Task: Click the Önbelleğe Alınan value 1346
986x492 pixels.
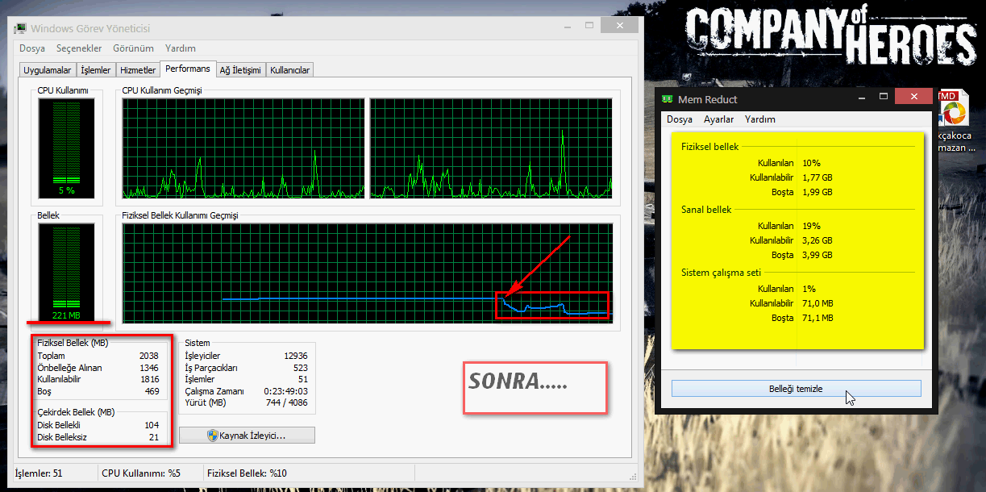Action: (x=148, y=368)
